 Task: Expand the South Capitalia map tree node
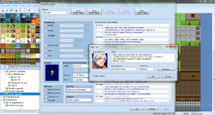click(x=4, y=91)
